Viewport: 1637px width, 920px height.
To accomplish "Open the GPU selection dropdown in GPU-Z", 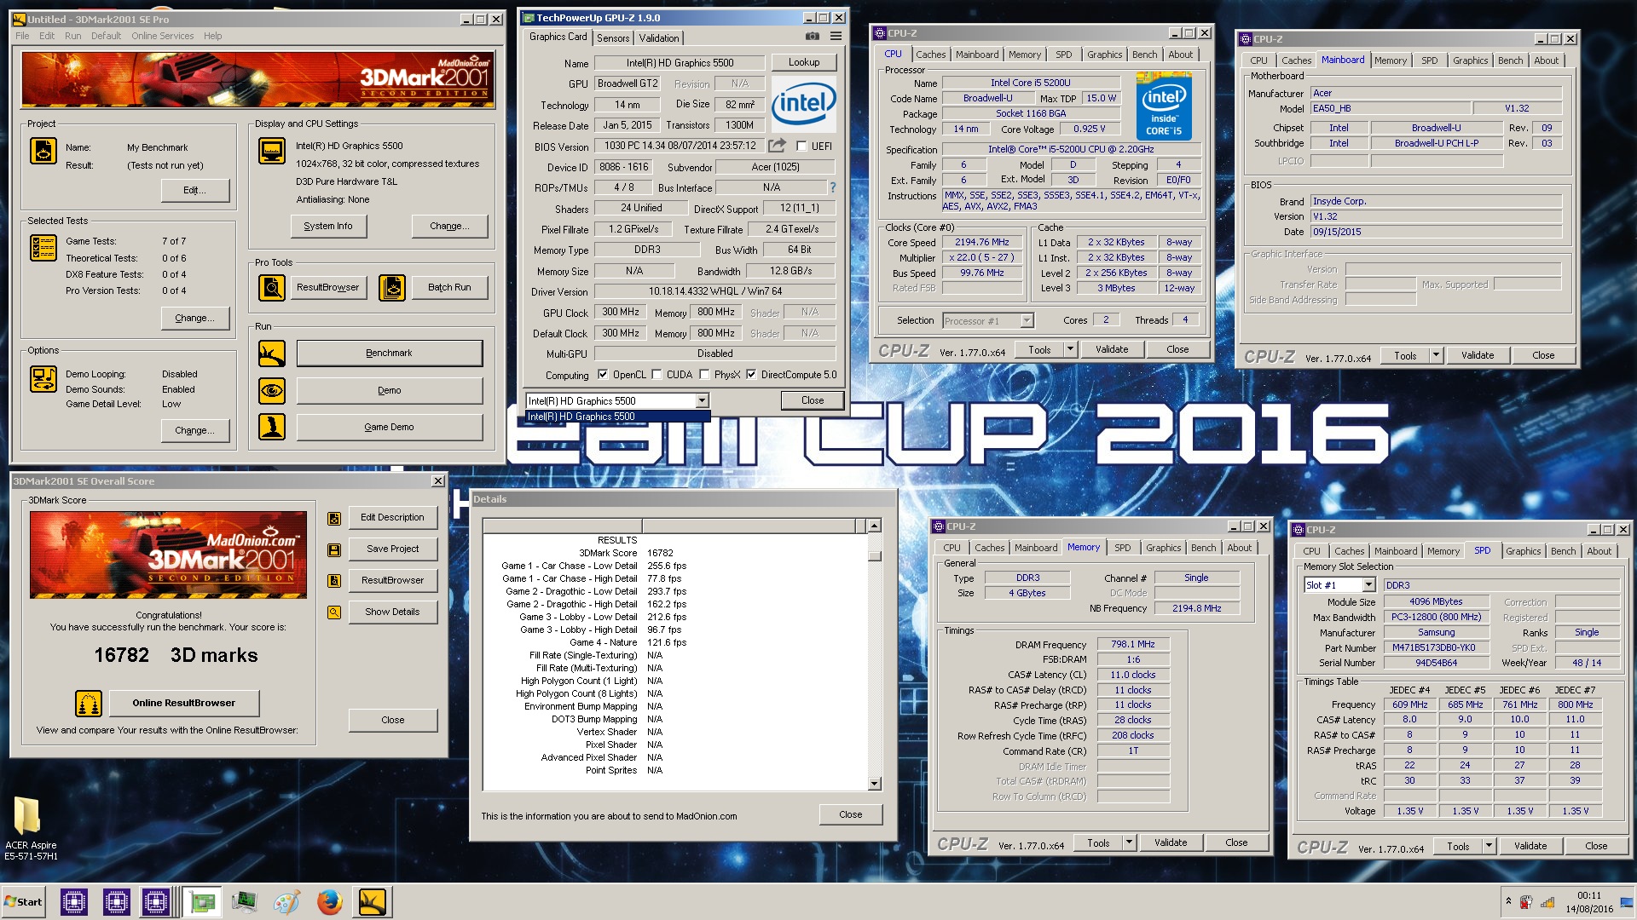I will [x=702, y=401].
